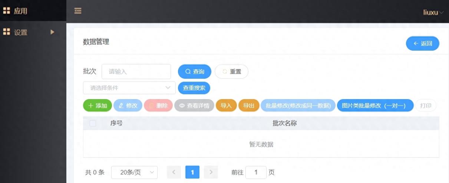
Task: Click the 暂无数据 empty table text
Action: click(261, 144)
